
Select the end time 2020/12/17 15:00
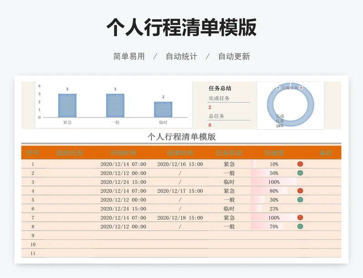coord(180,191)
